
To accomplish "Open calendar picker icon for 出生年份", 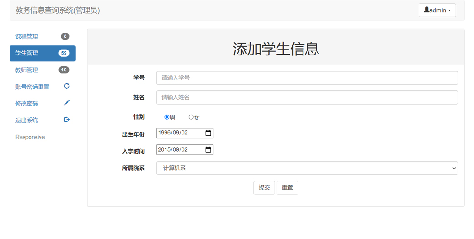I will [208, 133].
